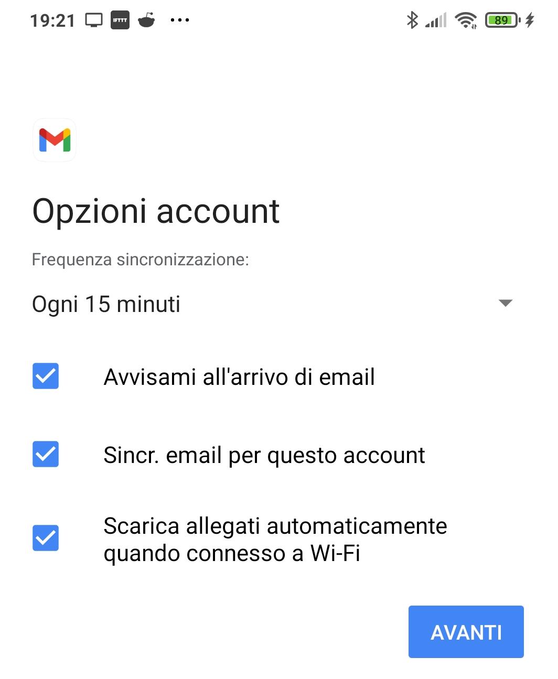Tap the charging bolt icon

coord(530,20)
